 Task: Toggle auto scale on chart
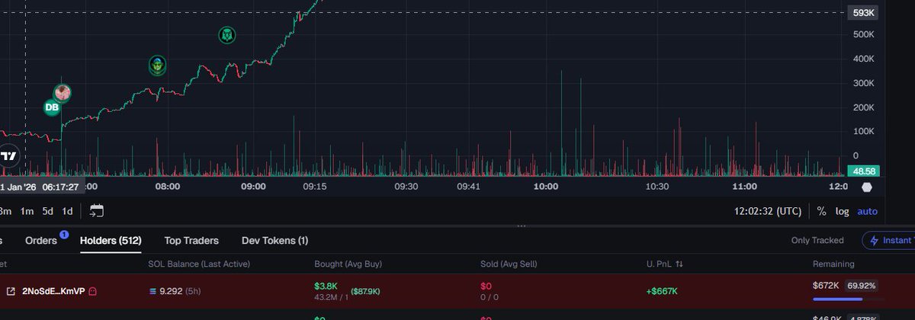[867, 211]
